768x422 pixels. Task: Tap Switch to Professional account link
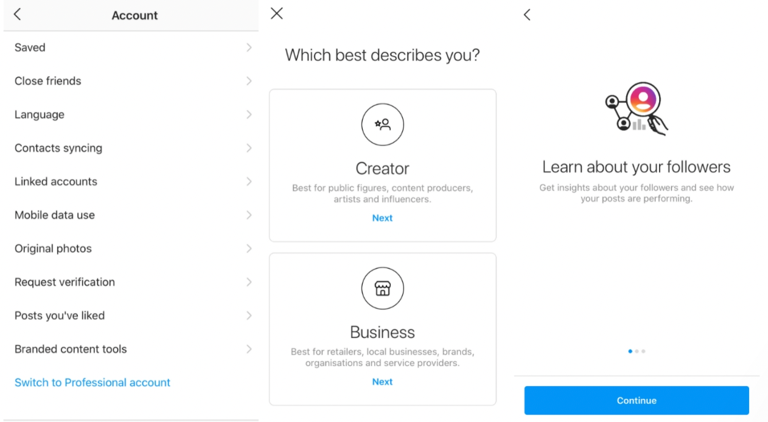(x=93, y=382)
